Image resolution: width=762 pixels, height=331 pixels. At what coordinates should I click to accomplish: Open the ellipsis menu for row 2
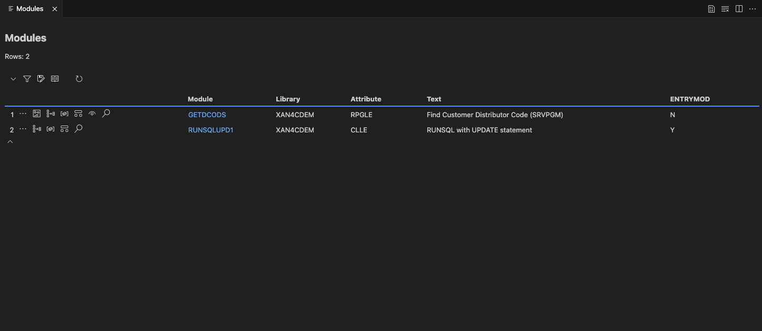23,129
